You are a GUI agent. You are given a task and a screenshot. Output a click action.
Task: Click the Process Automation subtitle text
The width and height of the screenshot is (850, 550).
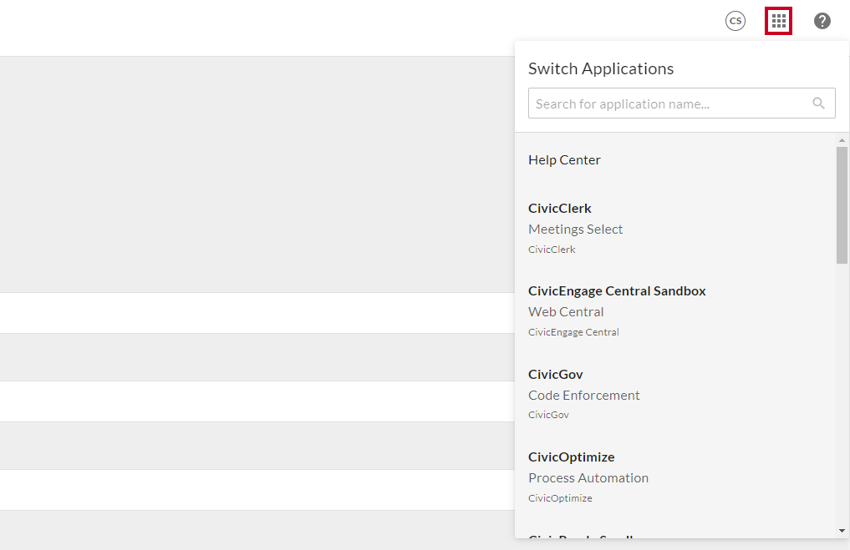click(588, 478)
